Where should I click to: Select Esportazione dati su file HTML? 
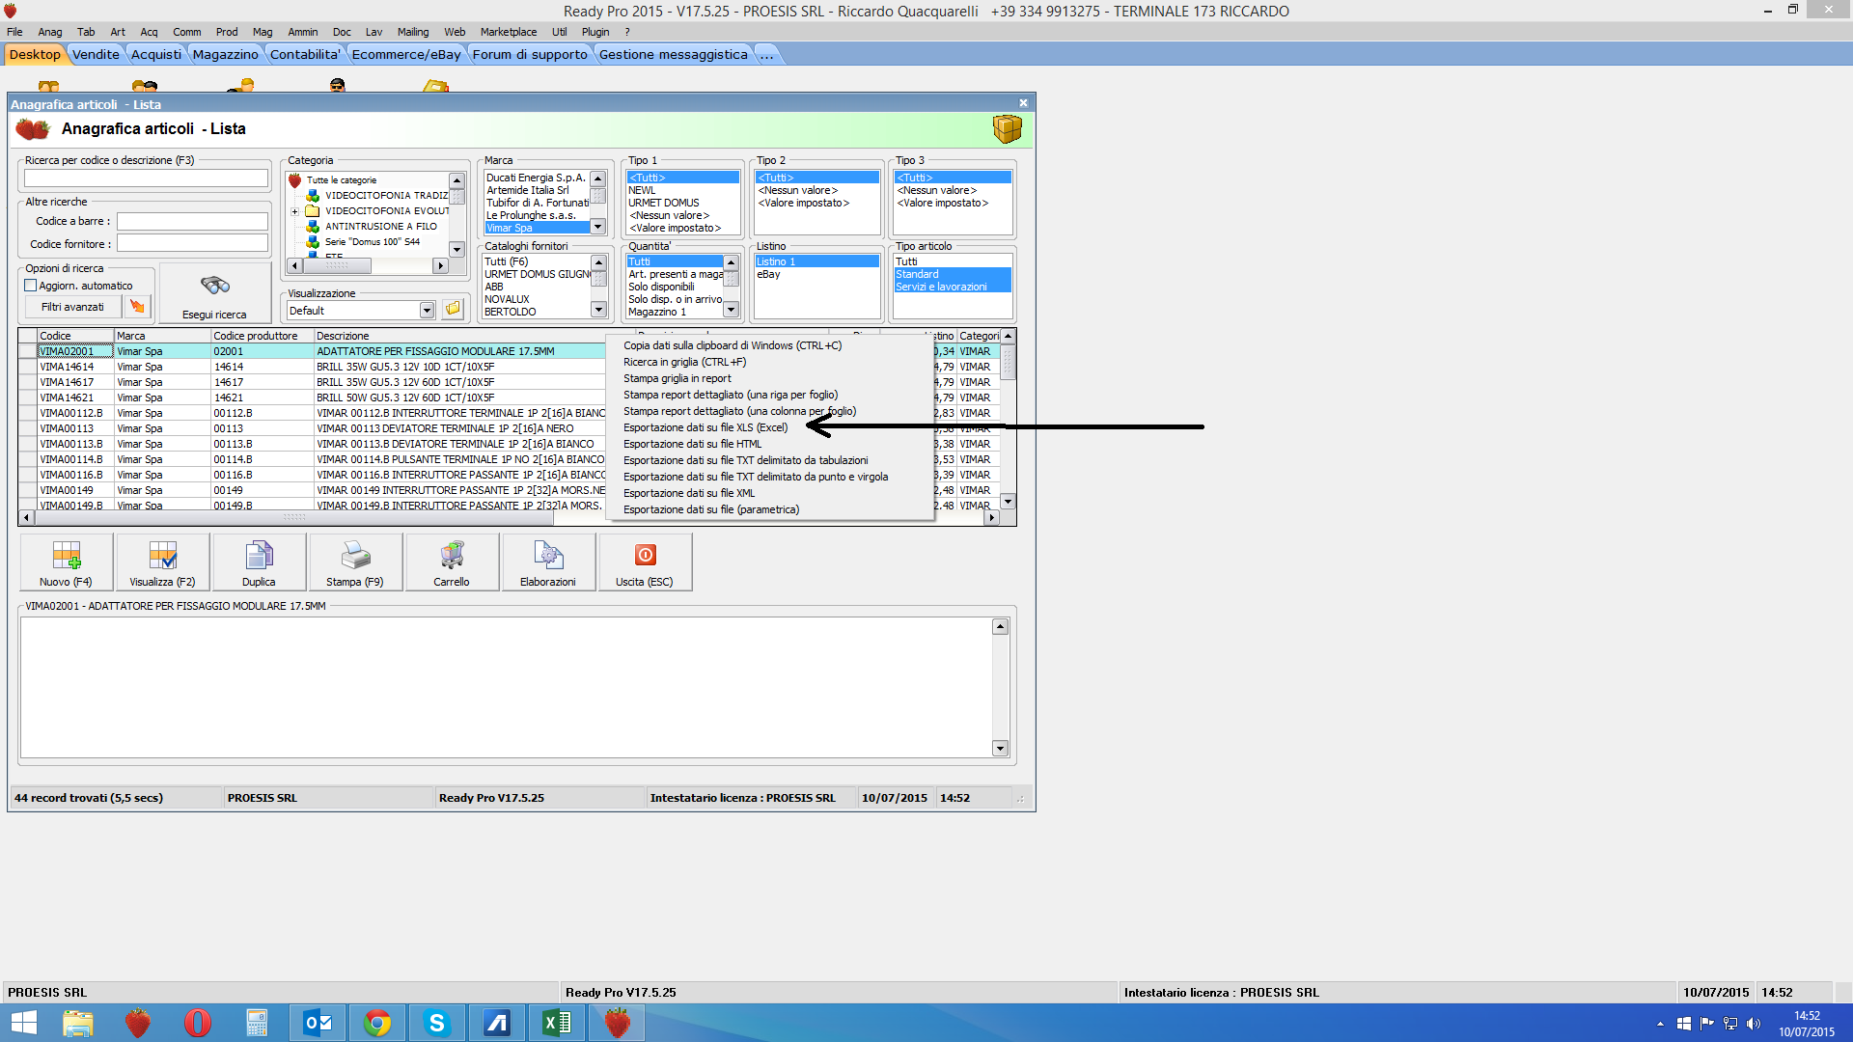click(x=692, y=444)
